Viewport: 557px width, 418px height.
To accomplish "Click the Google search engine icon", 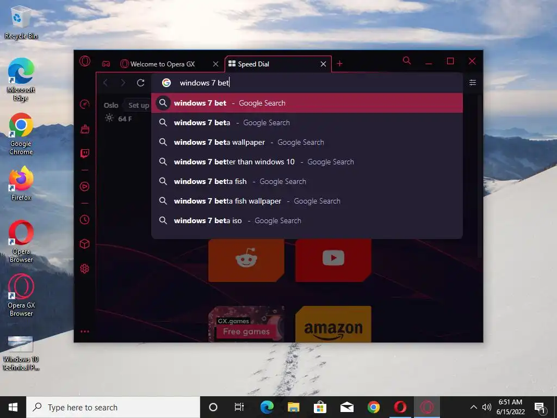I will (166, 83).
